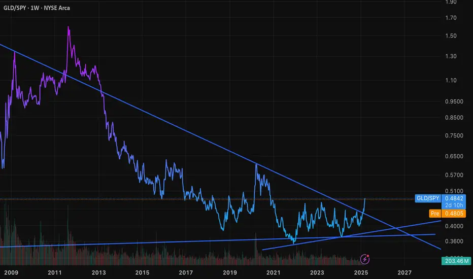Click the 0.4842 current price tag
The height and width of the screenshot is (279, 473).
[x=454, y=198]
